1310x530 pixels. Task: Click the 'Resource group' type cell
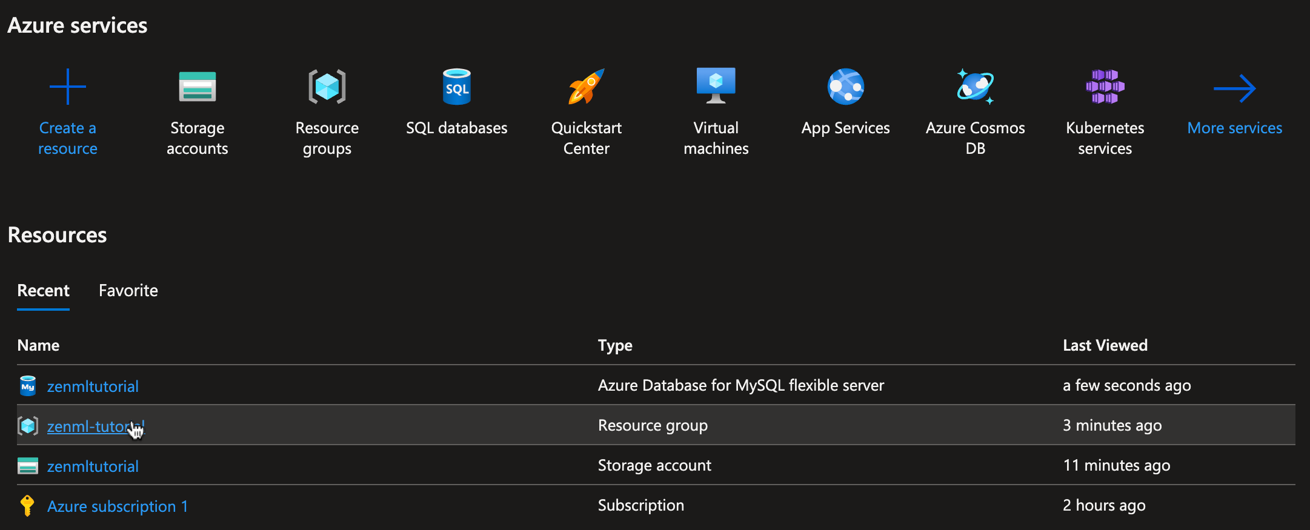653,425
